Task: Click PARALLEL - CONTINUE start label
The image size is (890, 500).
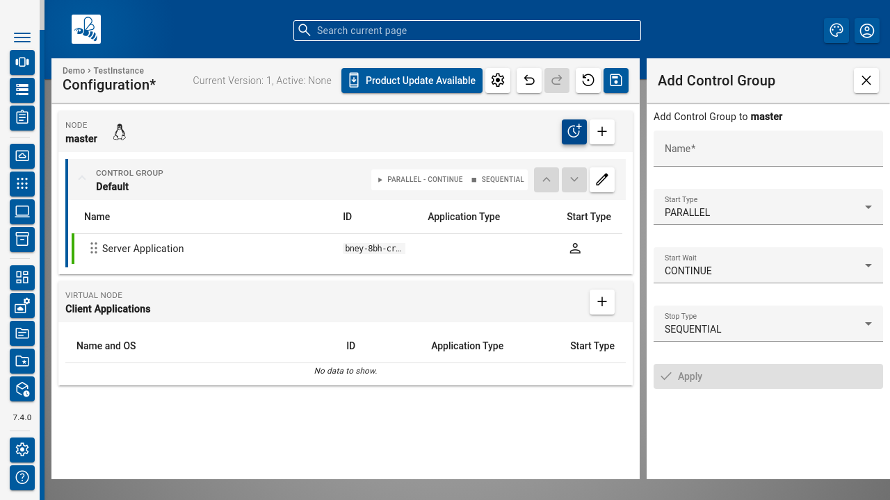Action: click(x=420, y=180)
